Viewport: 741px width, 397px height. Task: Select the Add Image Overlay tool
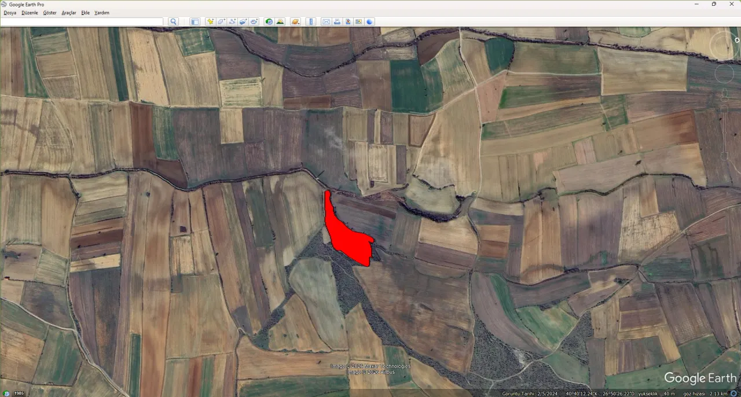243,22
